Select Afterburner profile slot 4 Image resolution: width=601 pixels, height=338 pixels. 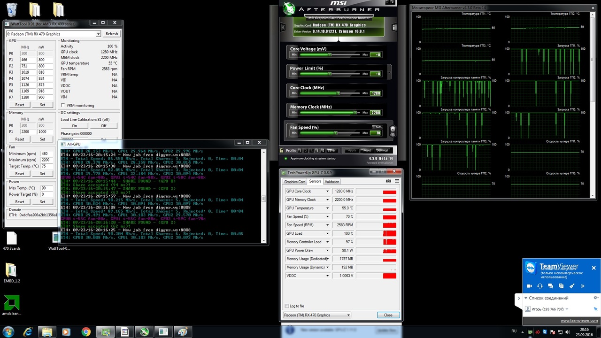pyautogui.click(x=317, y=150)
